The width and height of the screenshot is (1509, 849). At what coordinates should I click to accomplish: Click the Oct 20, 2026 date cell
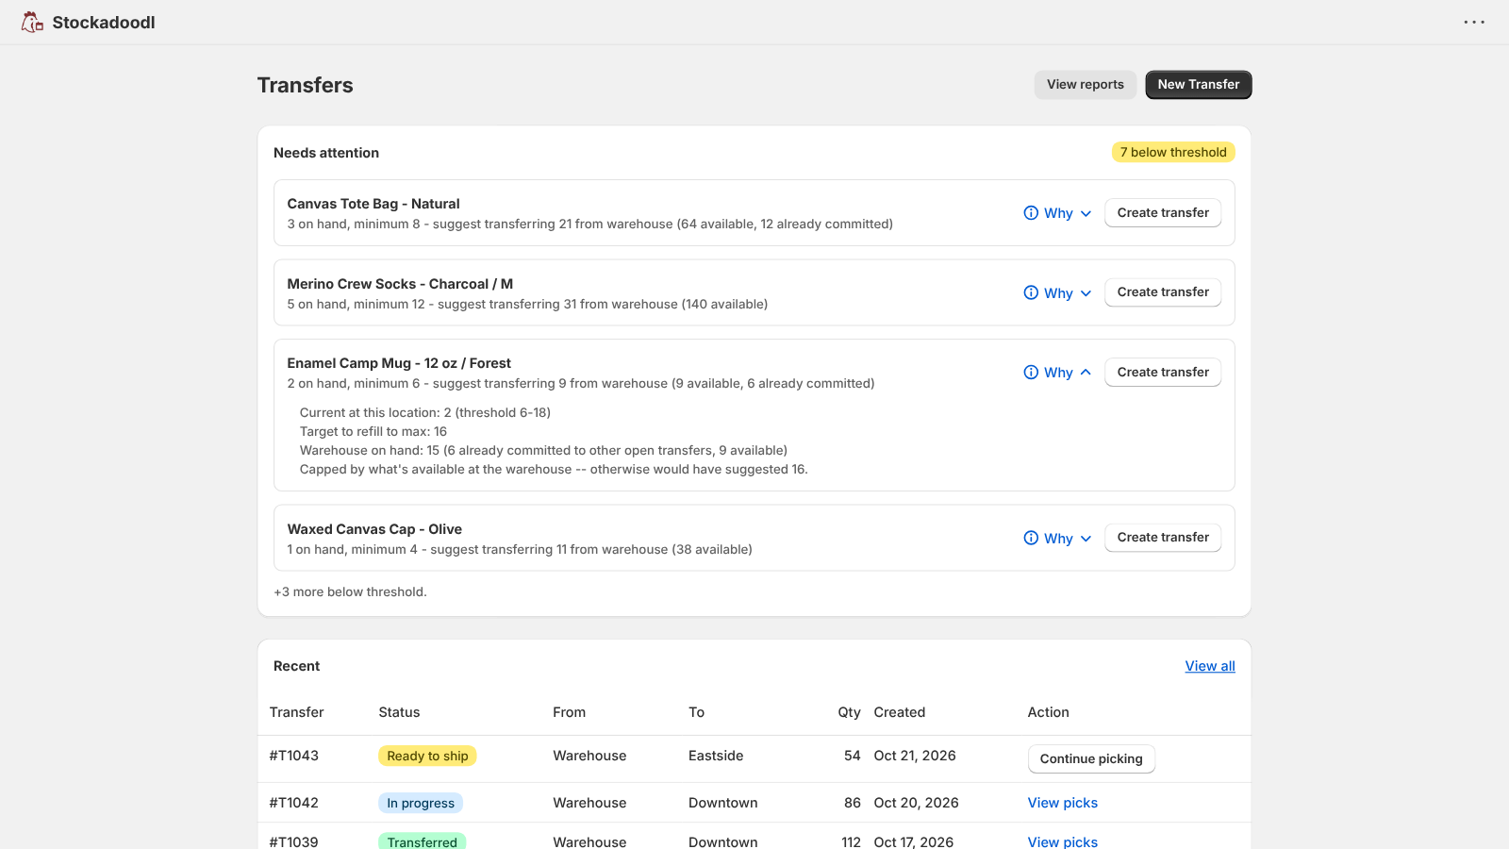916,803
